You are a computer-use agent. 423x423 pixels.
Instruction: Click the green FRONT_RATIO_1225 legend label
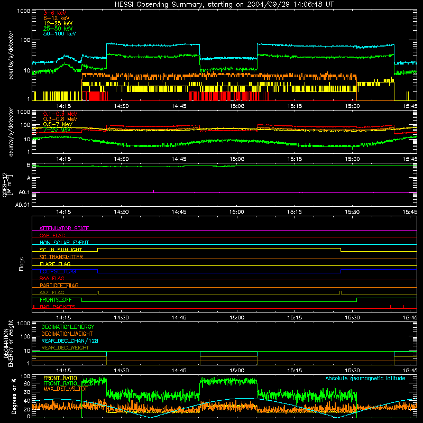tap(69, 383)
